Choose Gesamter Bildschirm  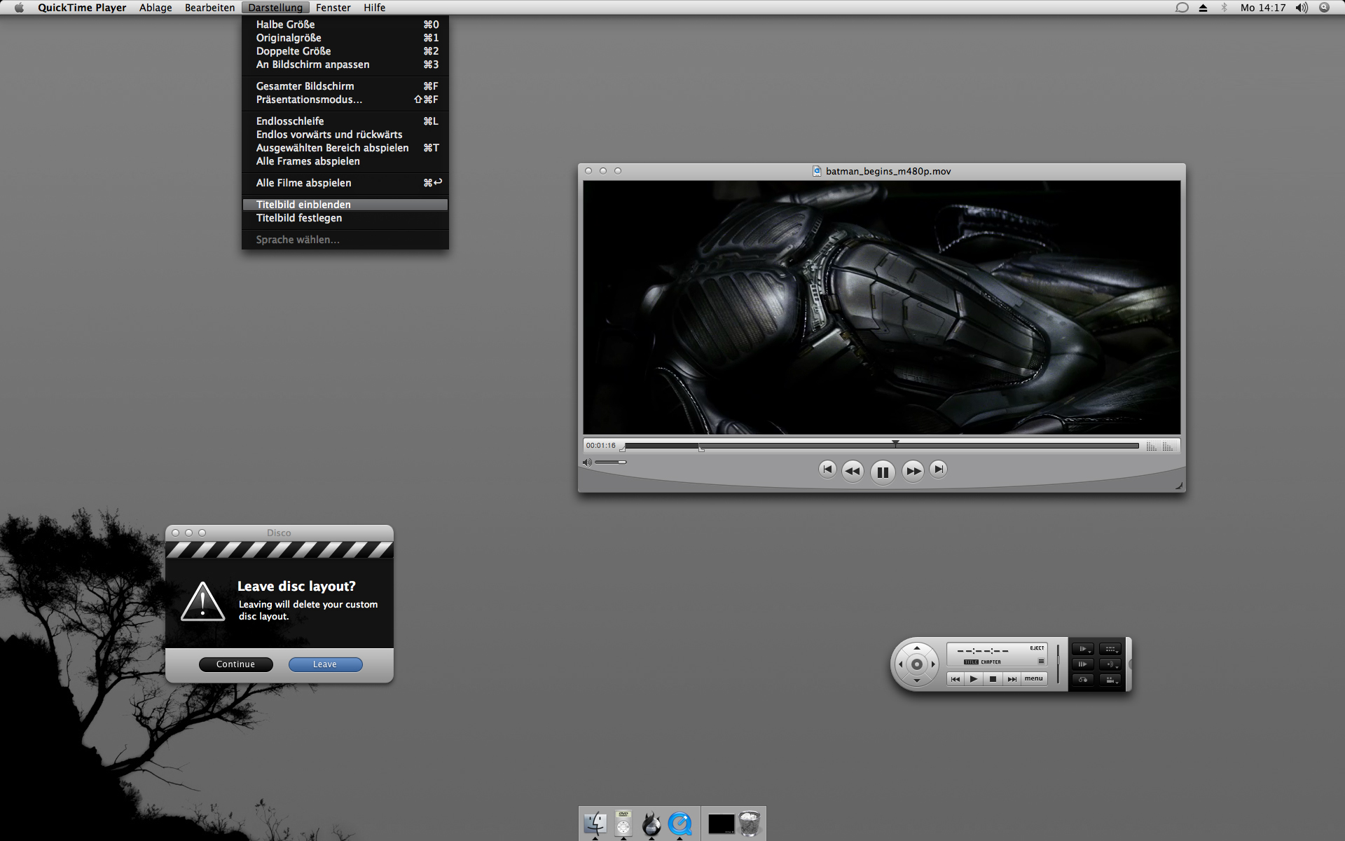click(x=345, y=86)
